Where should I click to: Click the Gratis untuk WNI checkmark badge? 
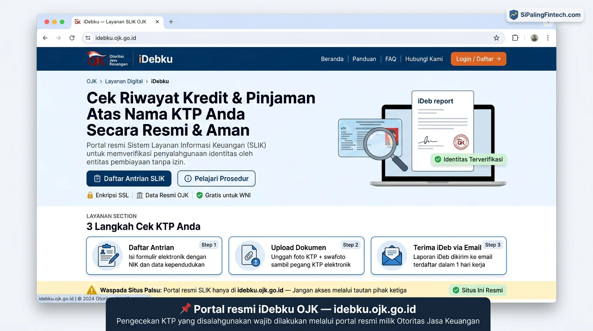pyautogui.click(x=199, y=195)
